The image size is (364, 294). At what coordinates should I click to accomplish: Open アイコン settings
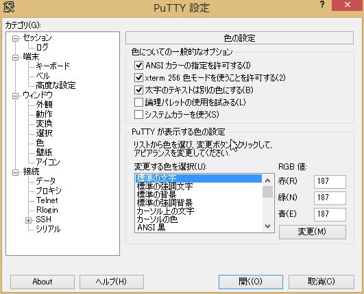point(48,162)
